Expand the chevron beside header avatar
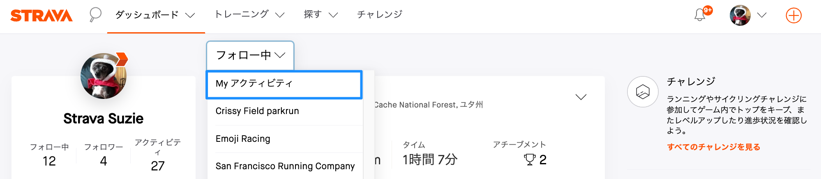Image resolution: width=821 pixels, height=179 pixels. (762, 16)
